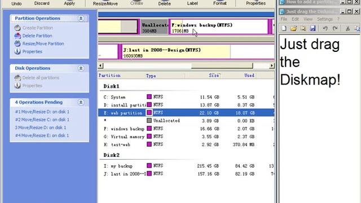Select F: windows backup block in disk map
The height and width of the screenshot is (203, 361).
(x=219, y=27)
